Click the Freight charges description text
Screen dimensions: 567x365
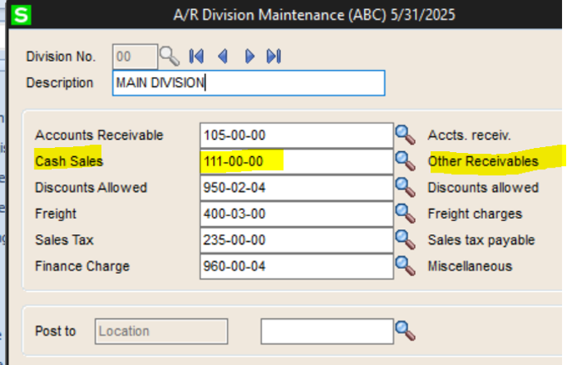pyautogui.click(x=475, y=214)
